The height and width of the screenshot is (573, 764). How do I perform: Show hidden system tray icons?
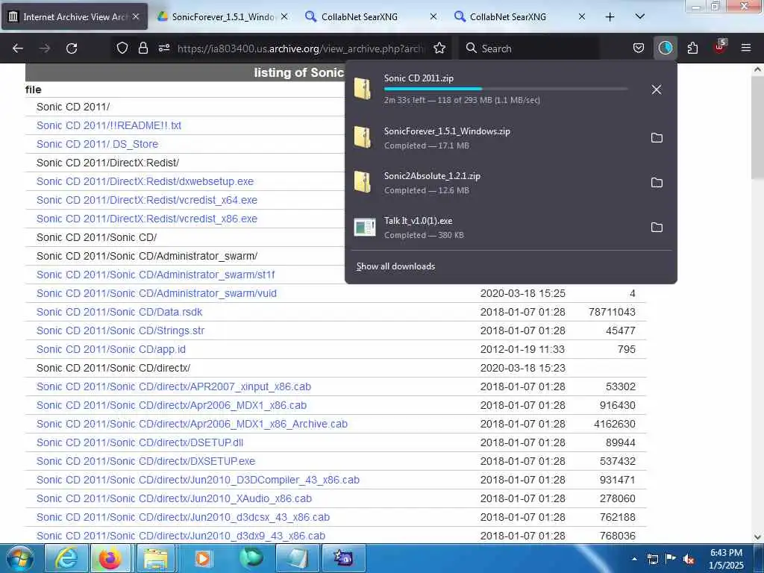[634, 559]
